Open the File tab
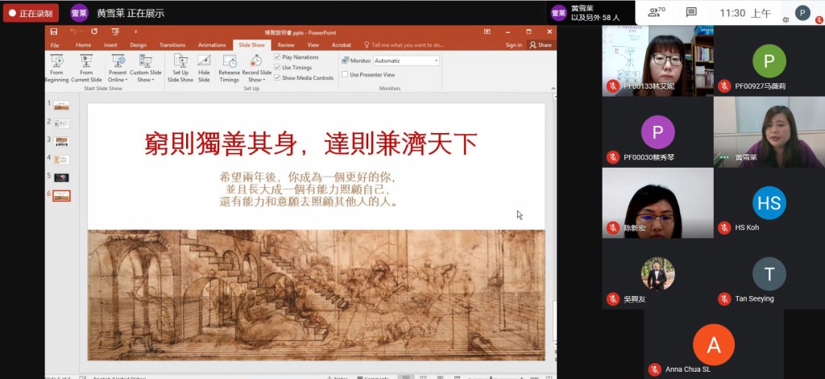 (55, 45)
